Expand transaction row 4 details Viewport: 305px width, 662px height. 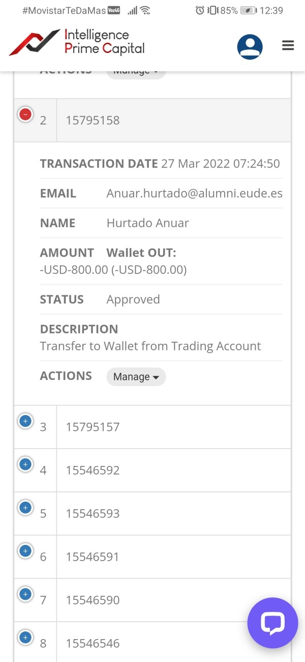coord(25,464)
